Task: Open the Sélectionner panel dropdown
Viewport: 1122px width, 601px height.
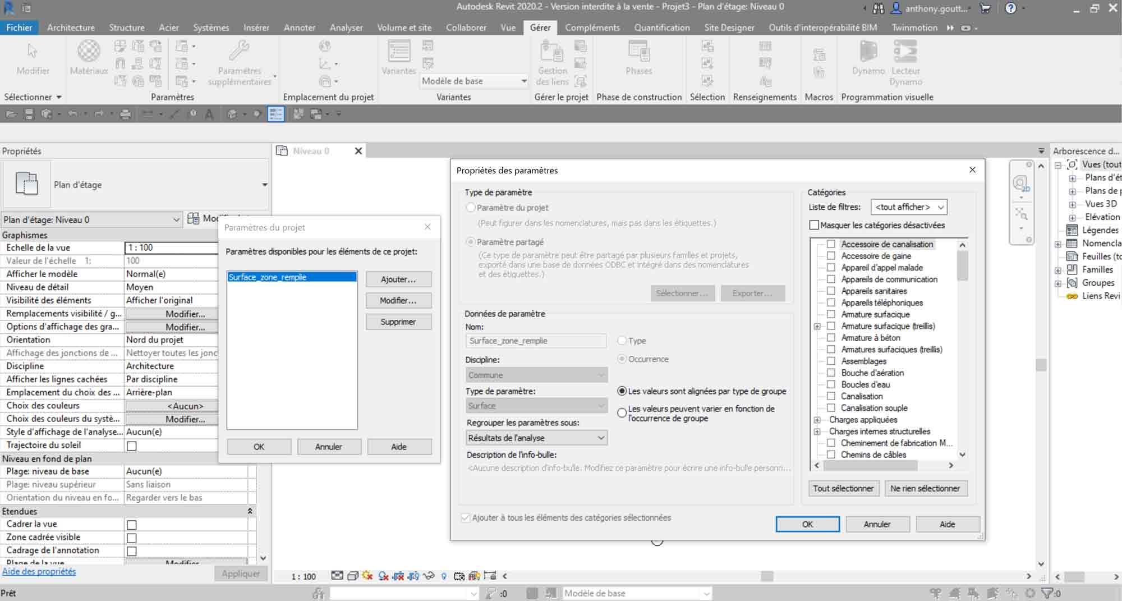Action: tap(33, 97)
